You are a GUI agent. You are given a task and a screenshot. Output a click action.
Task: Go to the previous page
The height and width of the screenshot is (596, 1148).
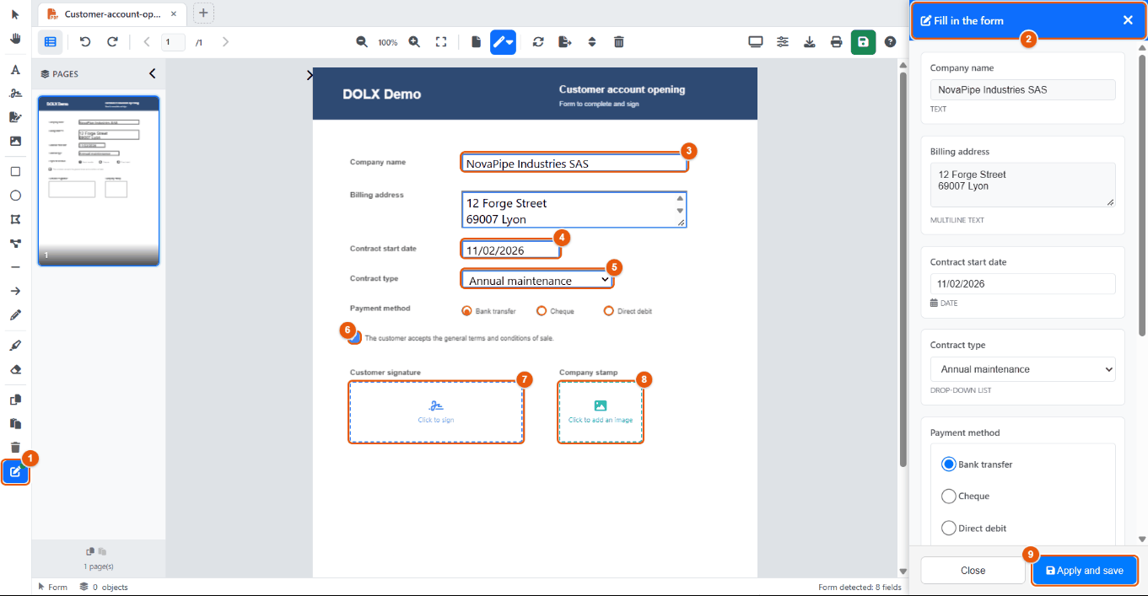(147, 42)
